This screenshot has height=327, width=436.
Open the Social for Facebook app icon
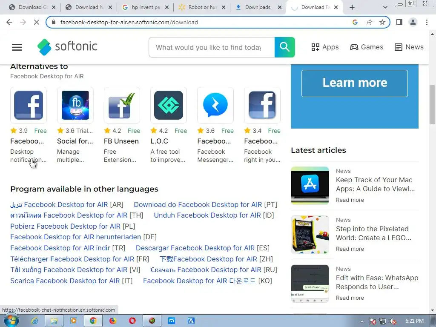pyautogui.click(x=75, y=105)
